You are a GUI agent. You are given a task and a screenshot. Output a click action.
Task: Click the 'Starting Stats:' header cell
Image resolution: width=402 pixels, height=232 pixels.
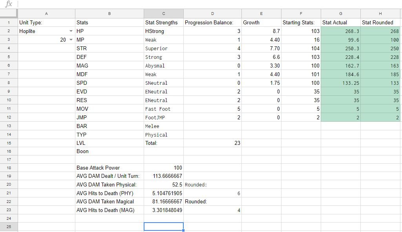pos(301,22)
